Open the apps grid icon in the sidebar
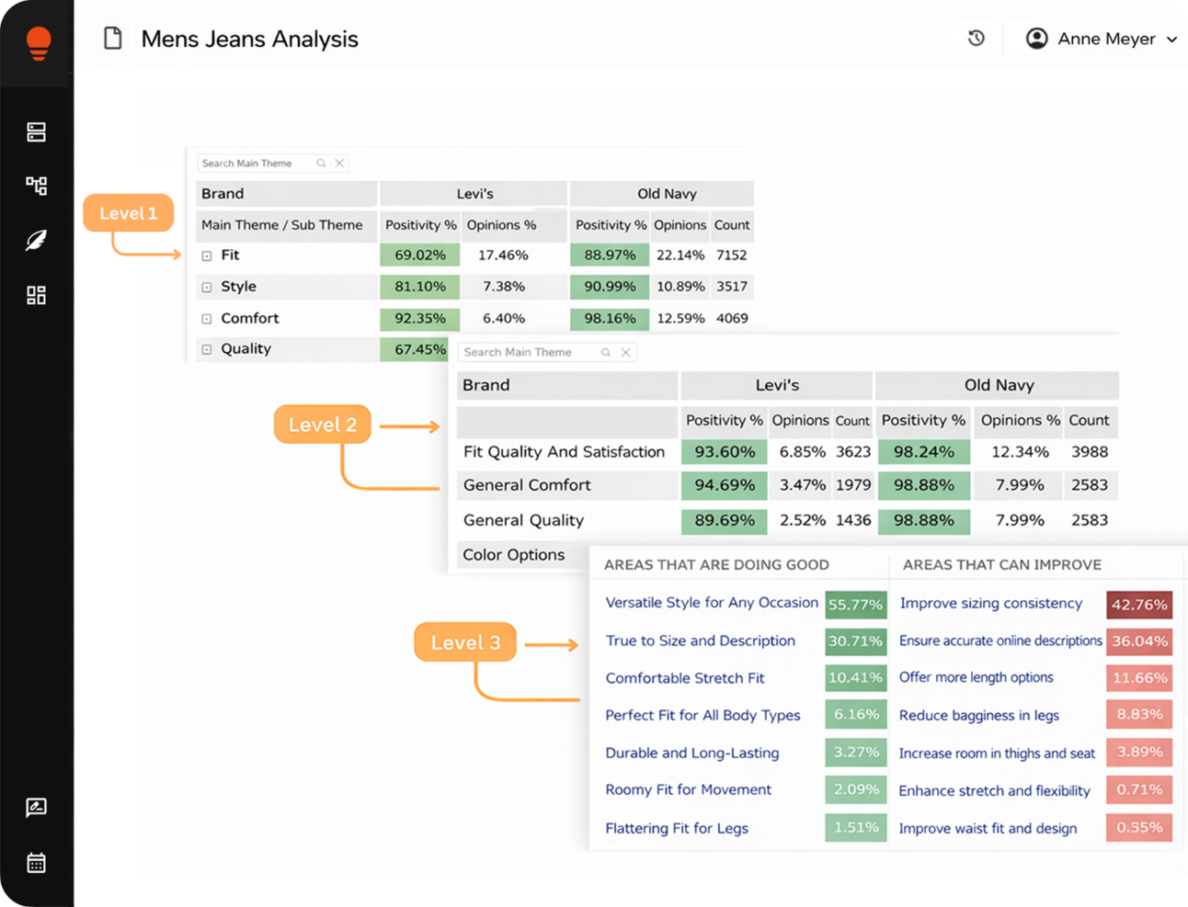 pyautogui.click(x=36, y=294)
